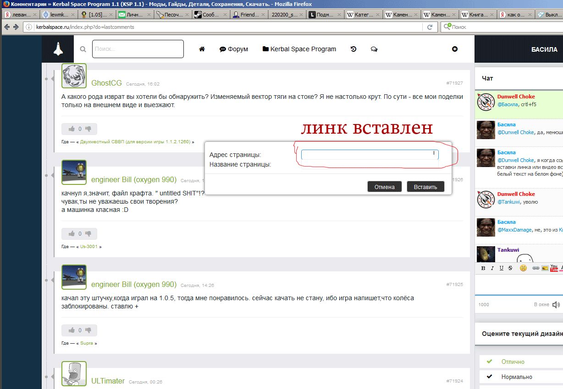Thumbs up the Us-3001 comment
Viewport: 563px width, 389px height.
72,233
